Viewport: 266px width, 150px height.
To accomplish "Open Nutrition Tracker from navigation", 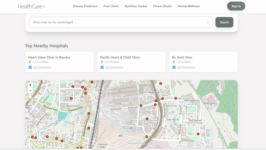I will [136, 6].
